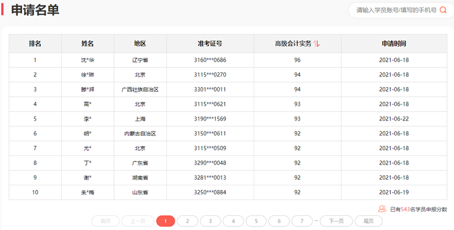Image resolution: width=454 pixels, height=230 pixels.
Task: Go to page 3
Action: tap(210, 221)
